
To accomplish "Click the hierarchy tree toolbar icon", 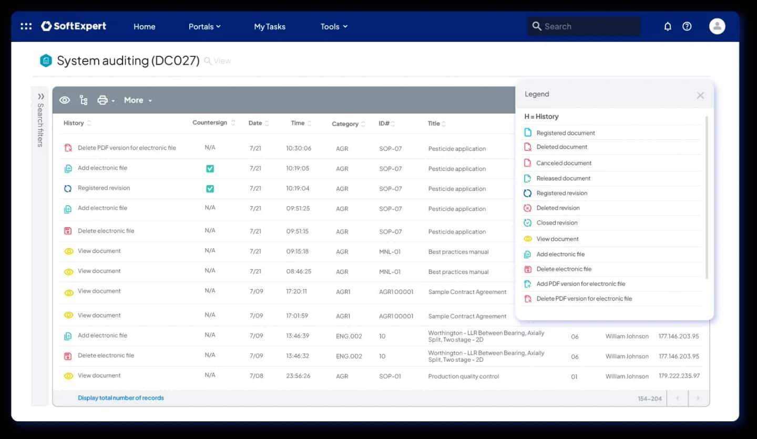I will (84, 100).
